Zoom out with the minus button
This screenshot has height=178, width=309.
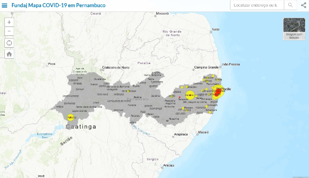[x=9, y=31]
